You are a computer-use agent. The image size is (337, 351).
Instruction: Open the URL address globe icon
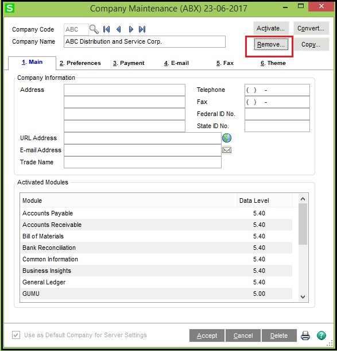(227, 138)
